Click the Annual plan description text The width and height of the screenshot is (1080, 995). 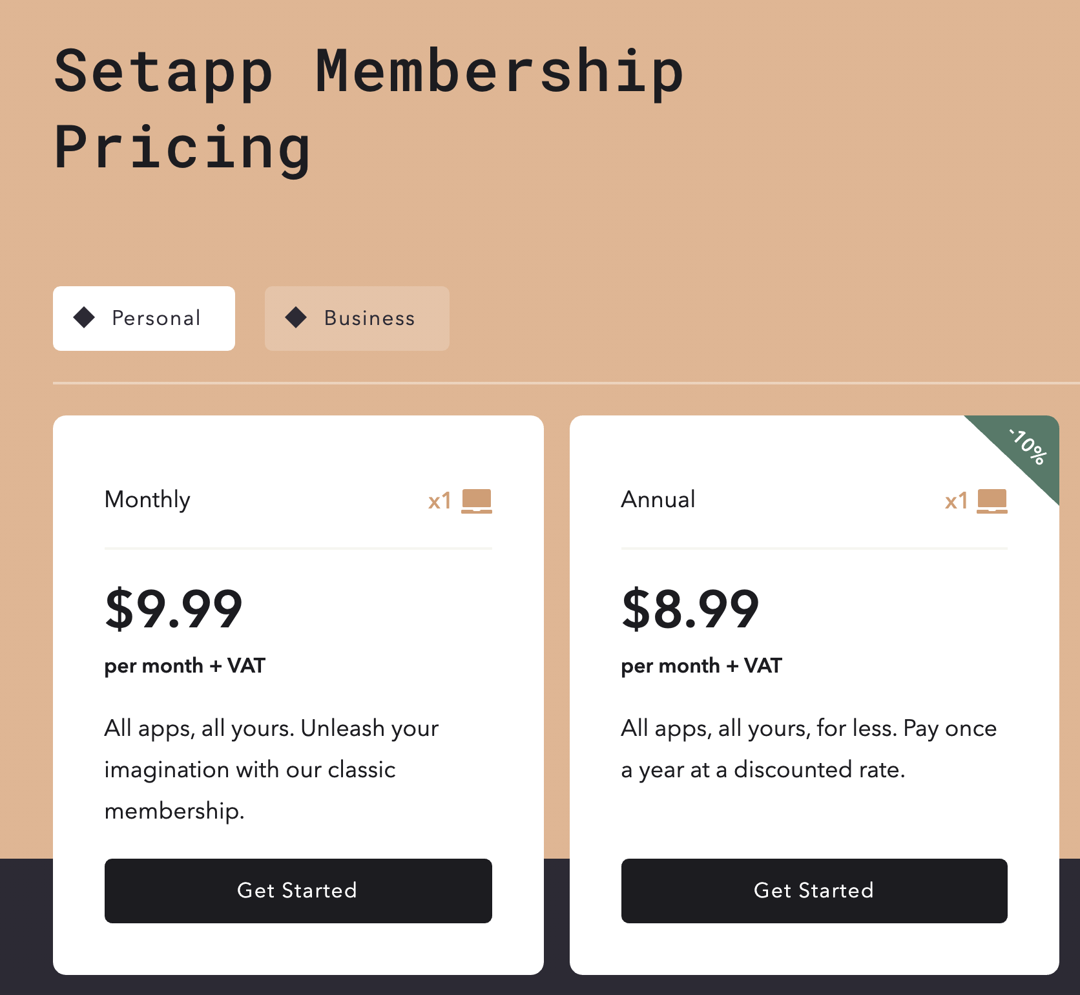[x=807, y=748]
